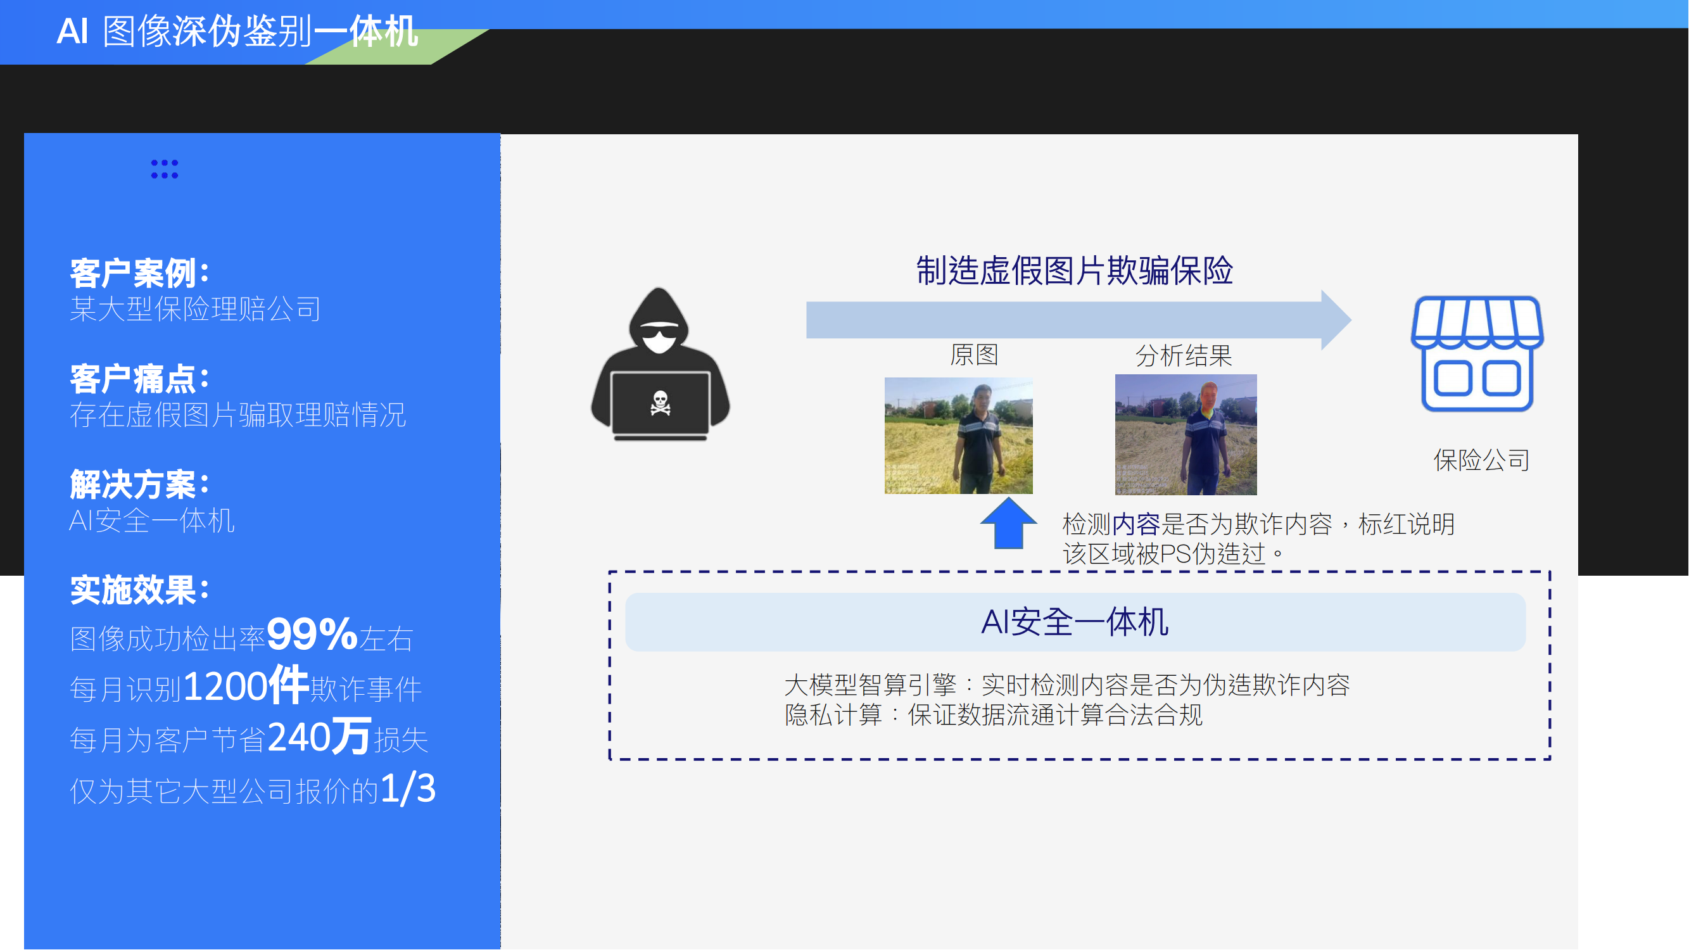Click the text '该区域被PS伪造过。'
Screen dimensions: 1689x950
pos(1173,555)
